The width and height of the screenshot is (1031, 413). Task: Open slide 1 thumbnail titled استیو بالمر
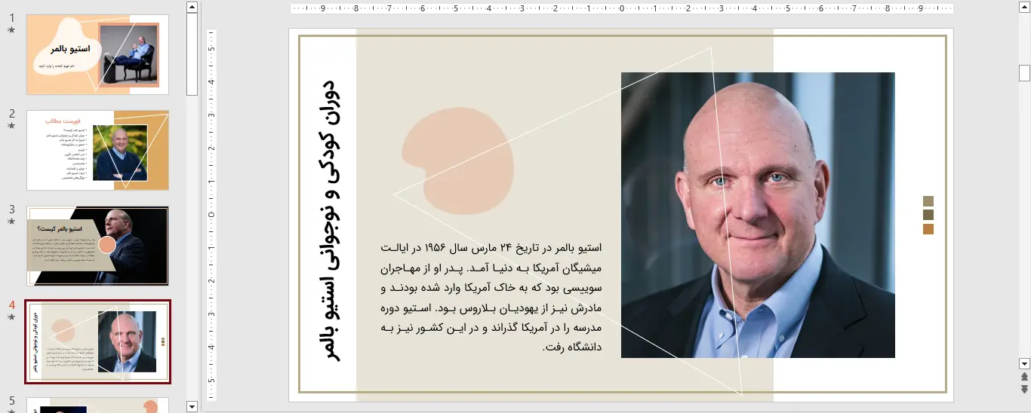click(97, 54)
